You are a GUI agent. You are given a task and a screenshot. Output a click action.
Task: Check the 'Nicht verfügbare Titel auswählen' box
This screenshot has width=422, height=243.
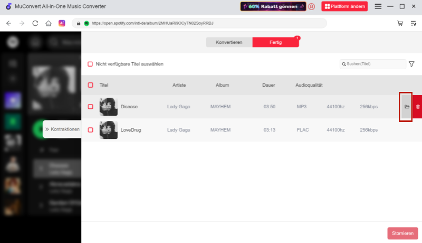[90, 64]
